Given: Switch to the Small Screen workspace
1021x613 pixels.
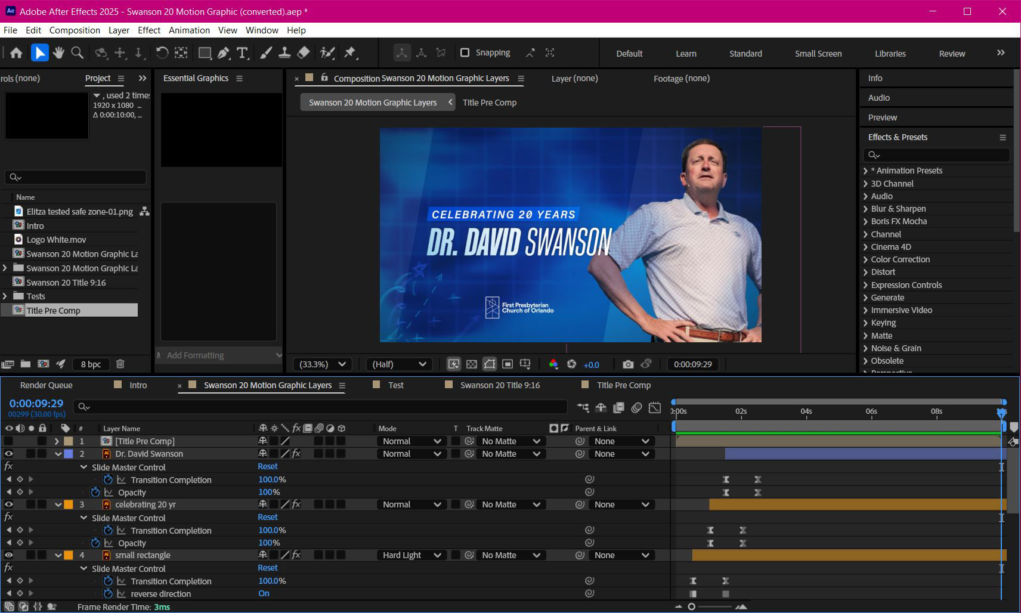Looking at the screenshot, I should (x=818, y=53).
